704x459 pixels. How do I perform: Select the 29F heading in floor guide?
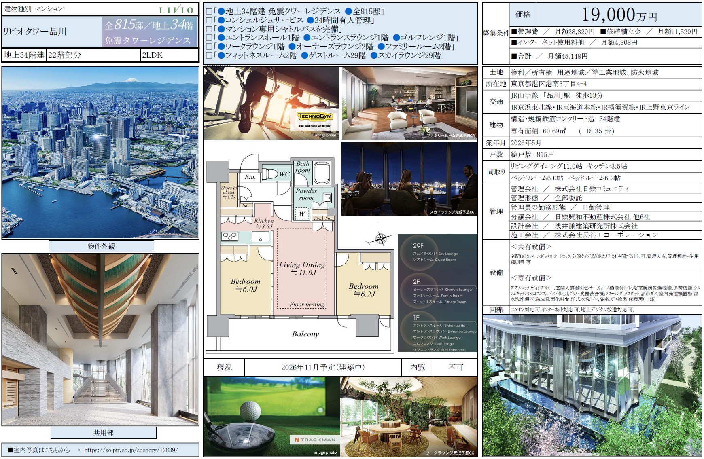click(x=418, y=245)
